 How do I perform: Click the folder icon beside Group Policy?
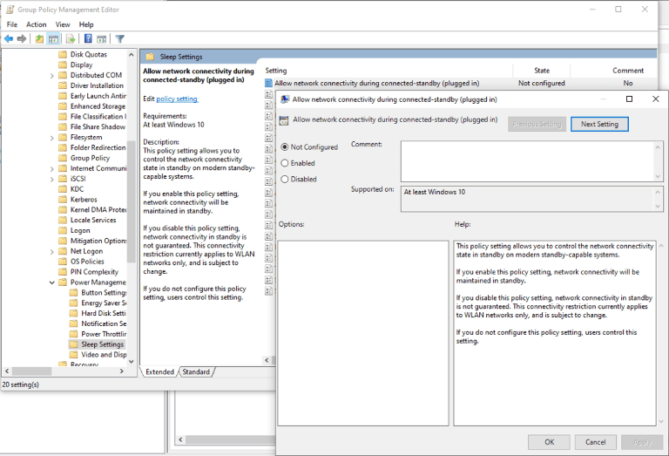(63, 158)
